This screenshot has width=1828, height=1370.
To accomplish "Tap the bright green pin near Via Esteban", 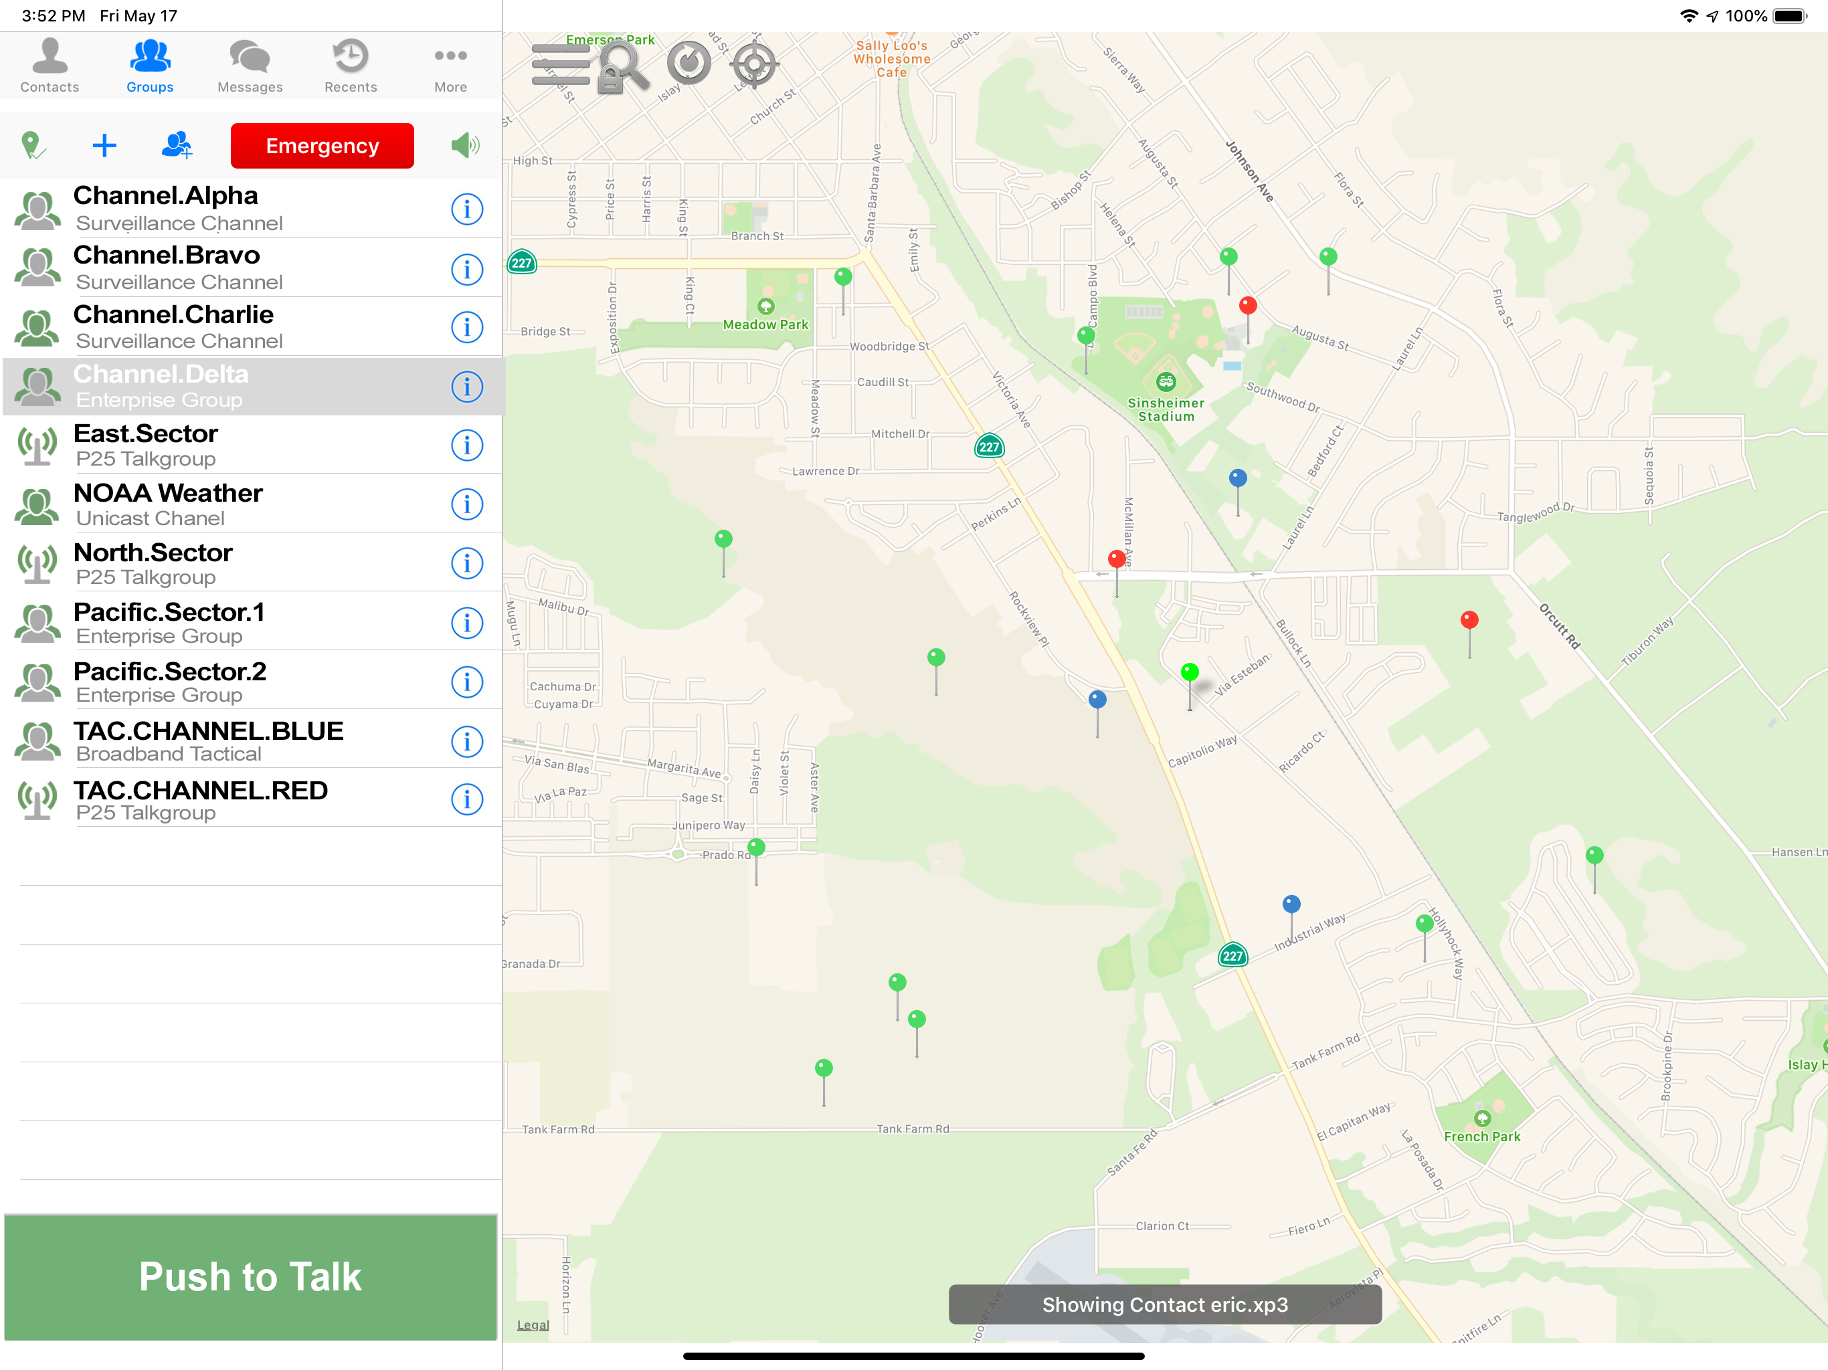I will click(x=1189, y=672).
